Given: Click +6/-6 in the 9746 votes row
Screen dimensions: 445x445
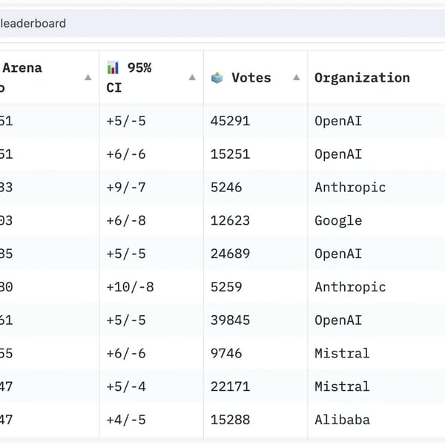Looking at the screenshot, I should (126, 354).
